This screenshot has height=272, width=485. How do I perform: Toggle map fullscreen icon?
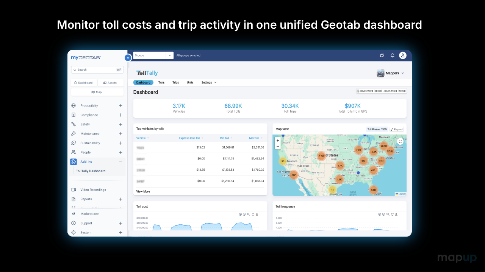[x=400, y=141]
